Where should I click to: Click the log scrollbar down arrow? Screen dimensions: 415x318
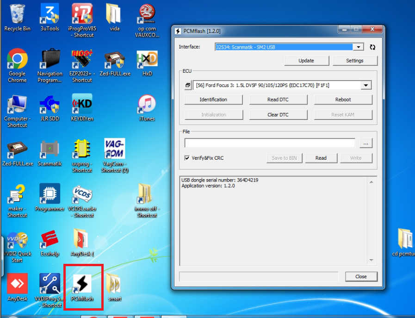pyautogui.click(x=372, y=260)
